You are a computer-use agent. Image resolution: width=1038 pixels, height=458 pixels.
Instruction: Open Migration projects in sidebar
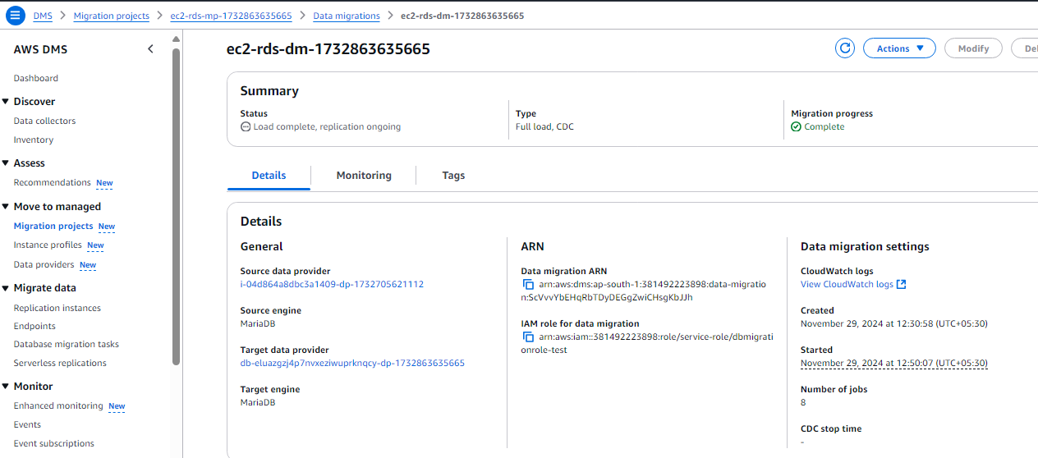(53, 226)
